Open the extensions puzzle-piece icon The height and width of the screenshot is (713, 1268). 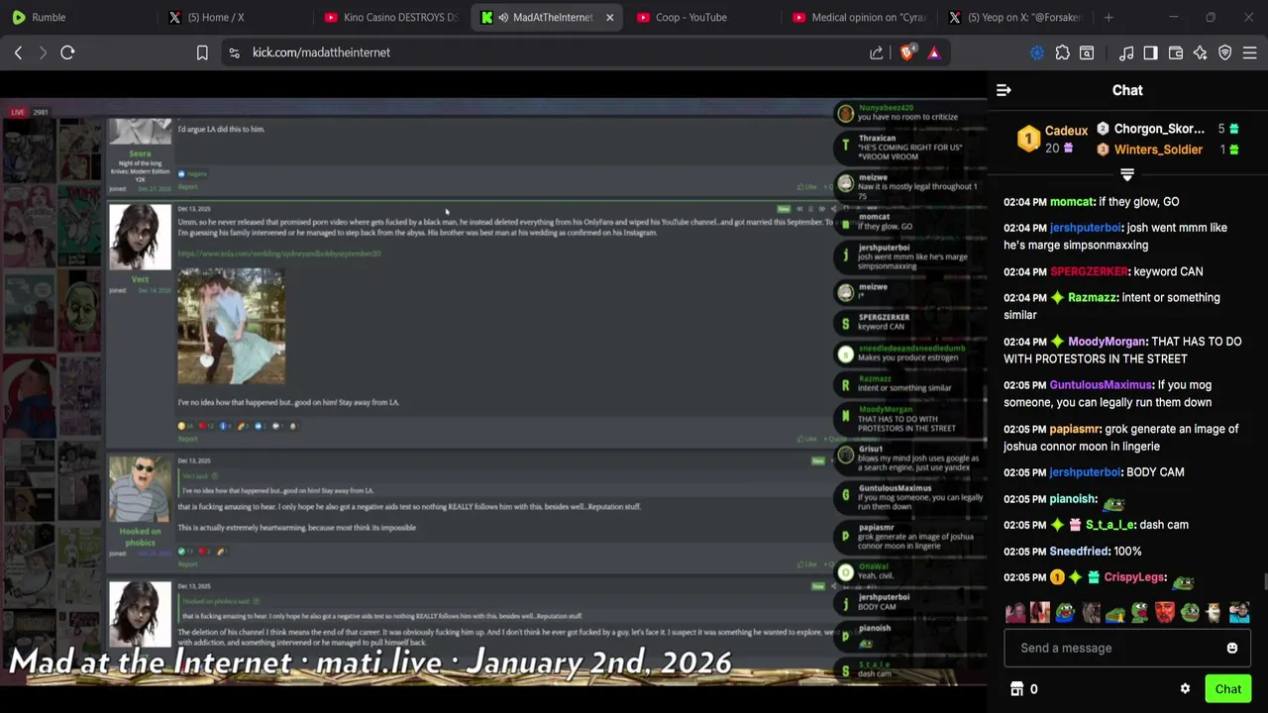coord(1063,52)
